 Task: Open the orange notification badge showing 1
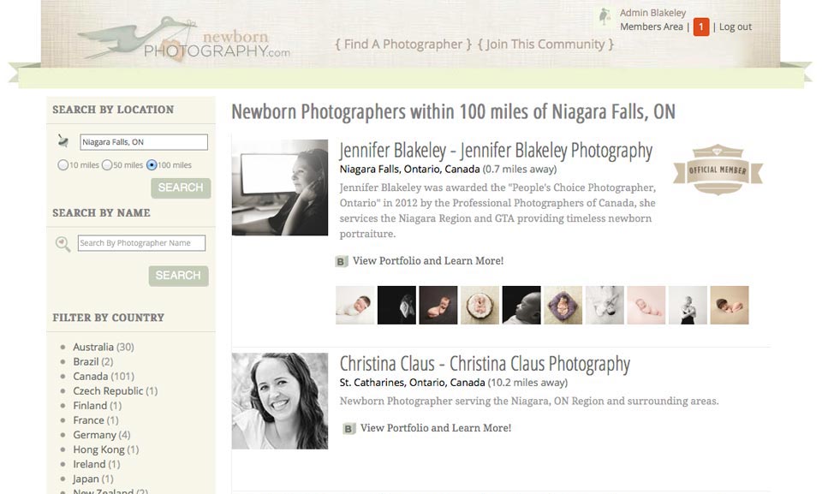click(x=701, y=27)
